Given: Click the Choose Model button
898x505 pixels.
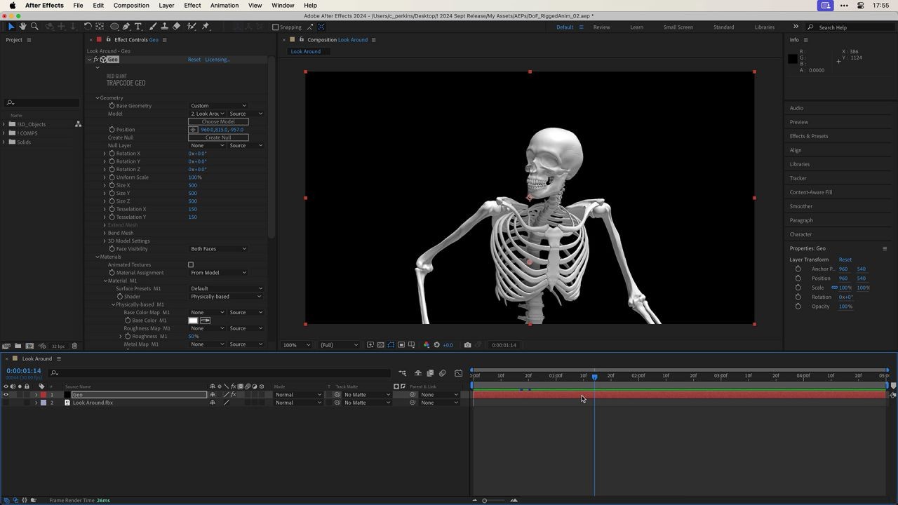Looking at the screenshot, I should coord(218,122).
